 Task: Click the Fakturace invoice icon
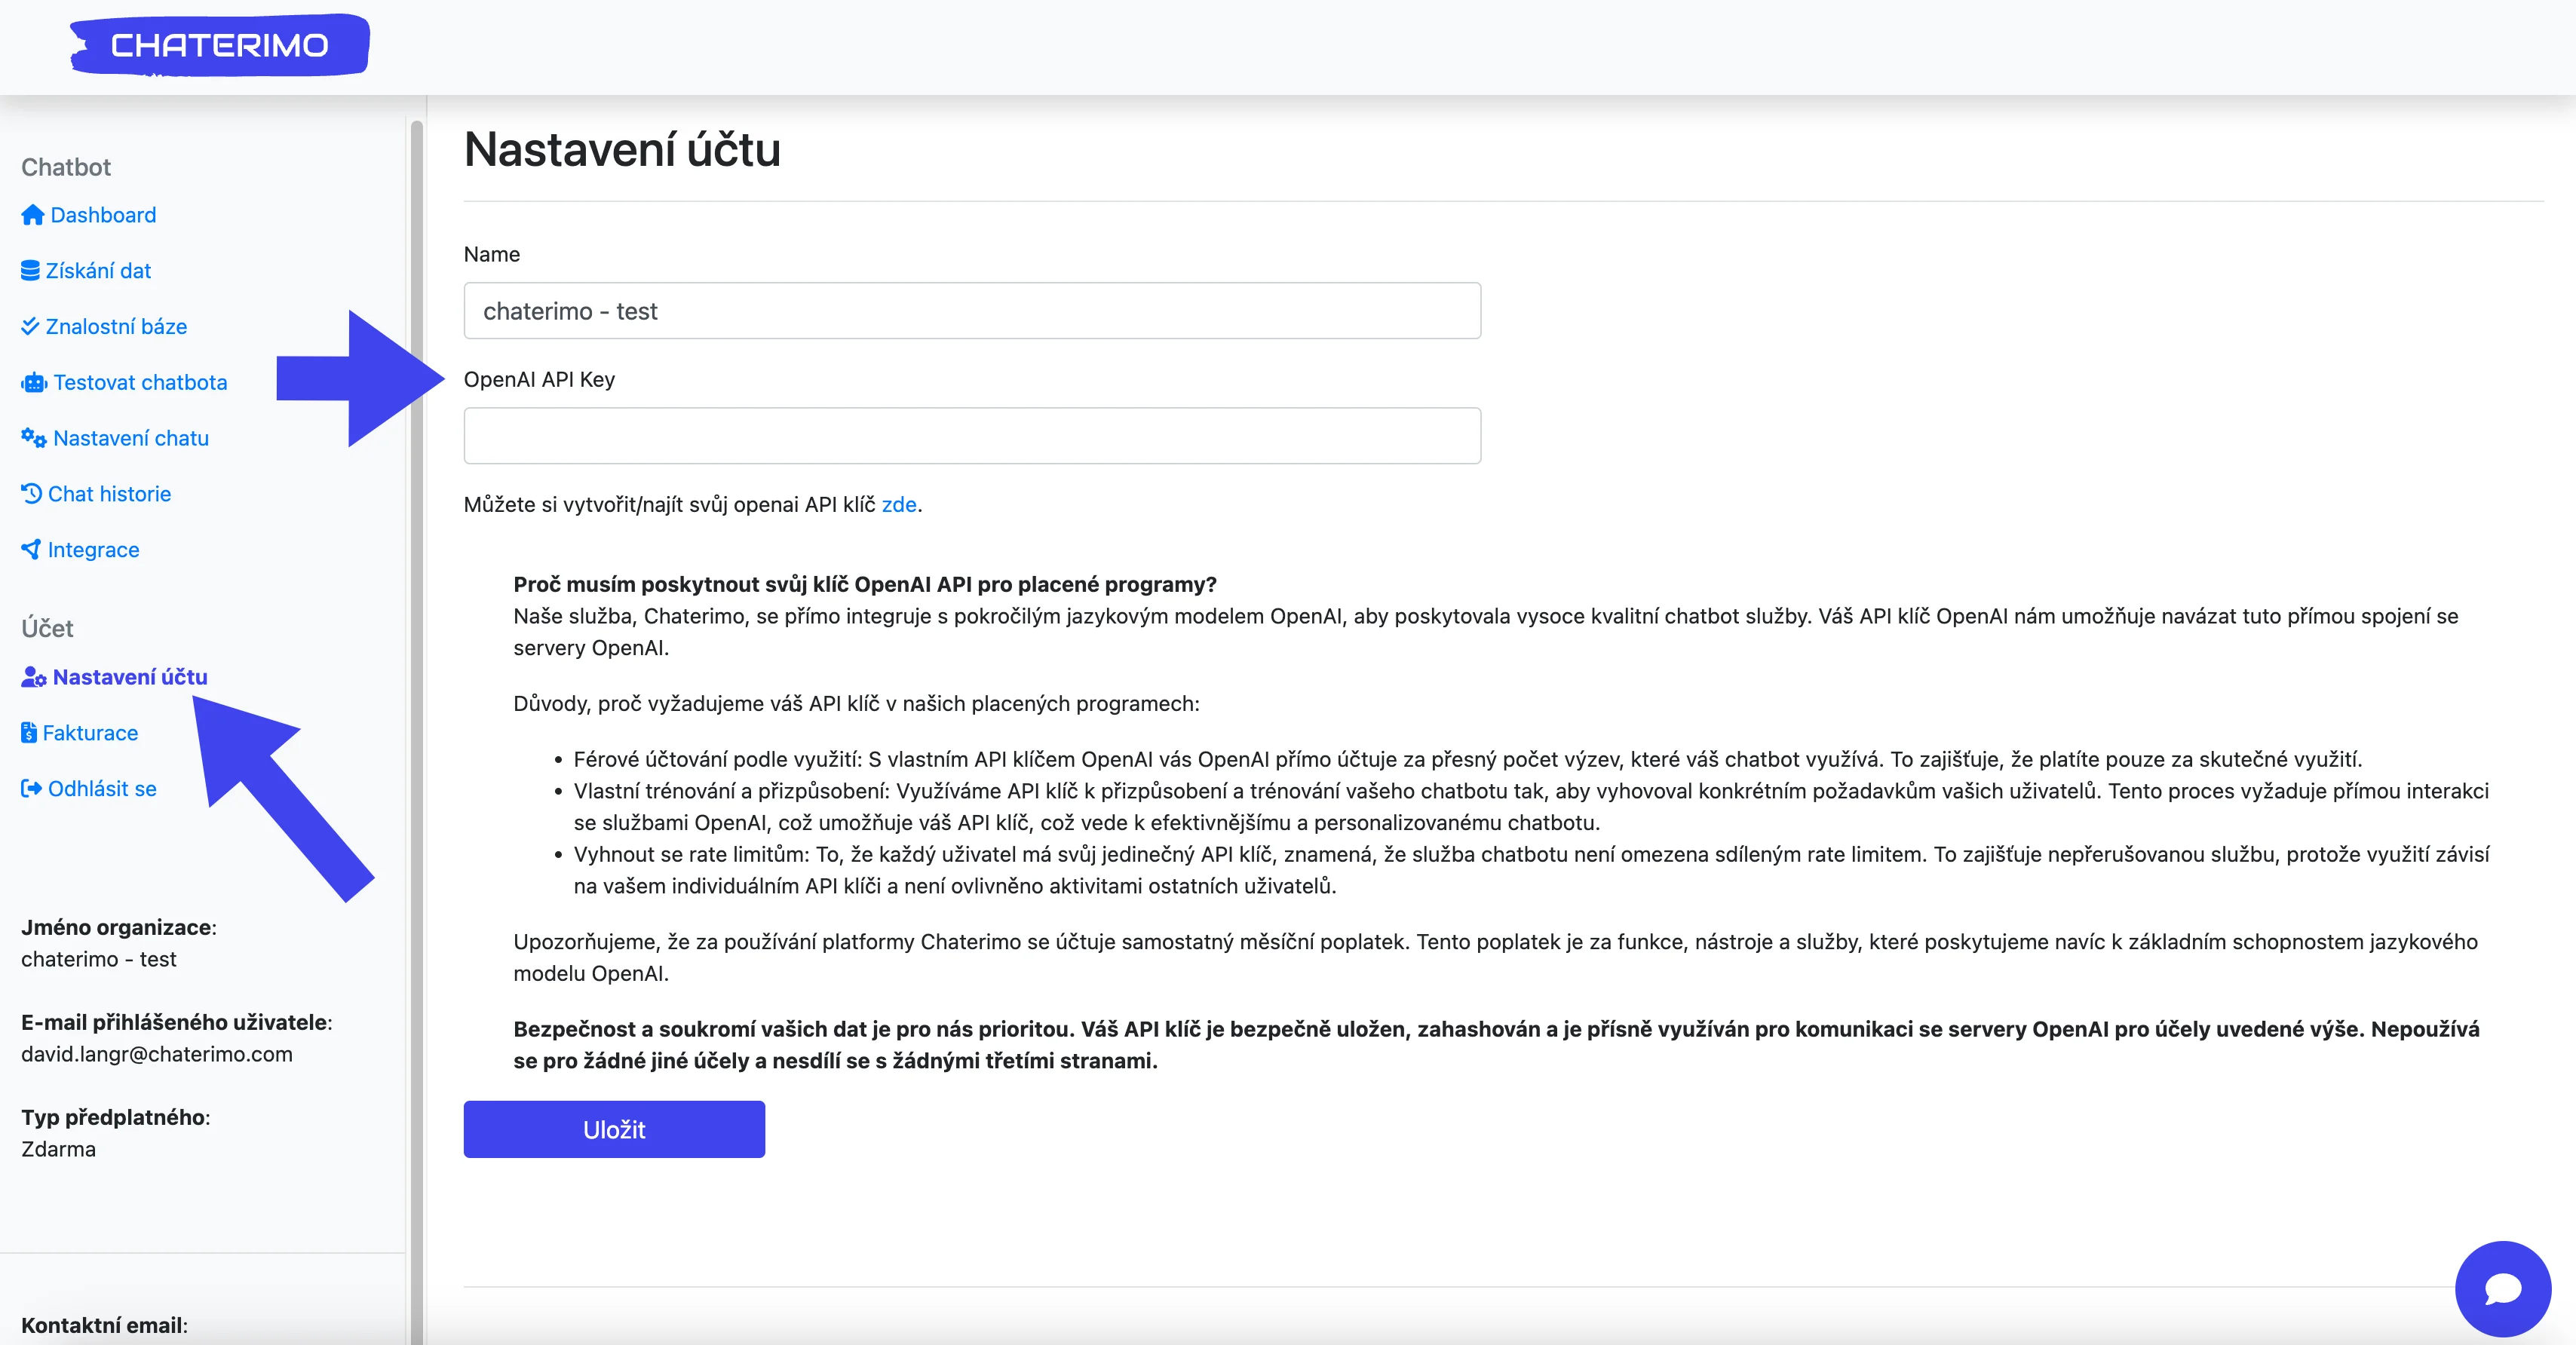[x=30, y=733]
